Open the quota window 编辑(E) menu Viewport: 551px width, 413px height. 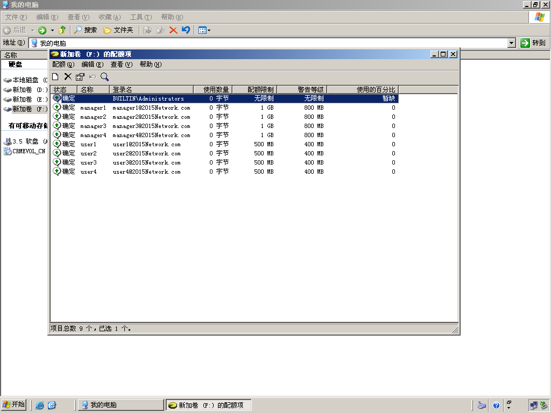(93, 65)
